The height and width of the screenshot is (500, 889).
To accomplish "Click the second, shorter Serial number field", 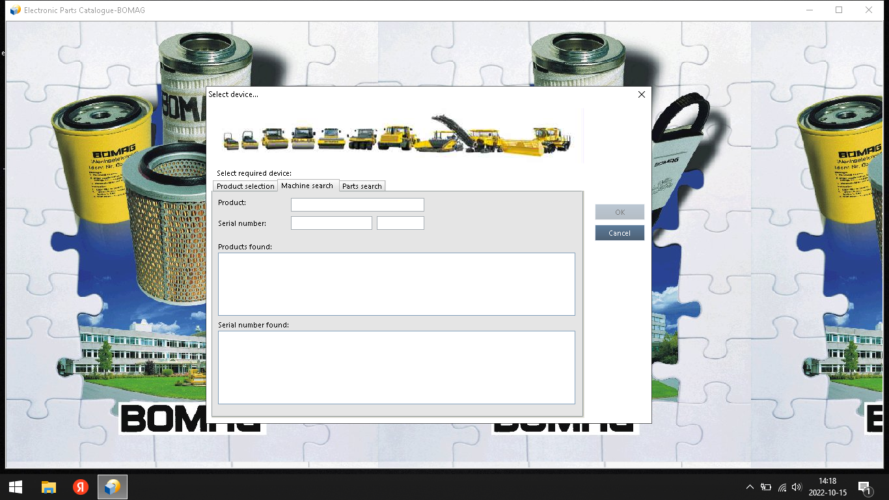I will point(400,223).
